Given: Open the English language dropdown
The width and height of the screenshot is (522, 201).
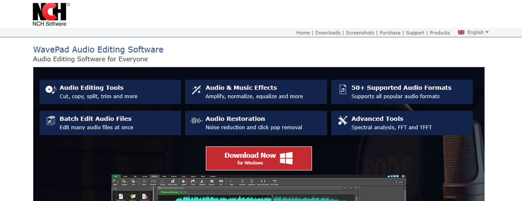Looking at the screenshot, I should 474,32.
